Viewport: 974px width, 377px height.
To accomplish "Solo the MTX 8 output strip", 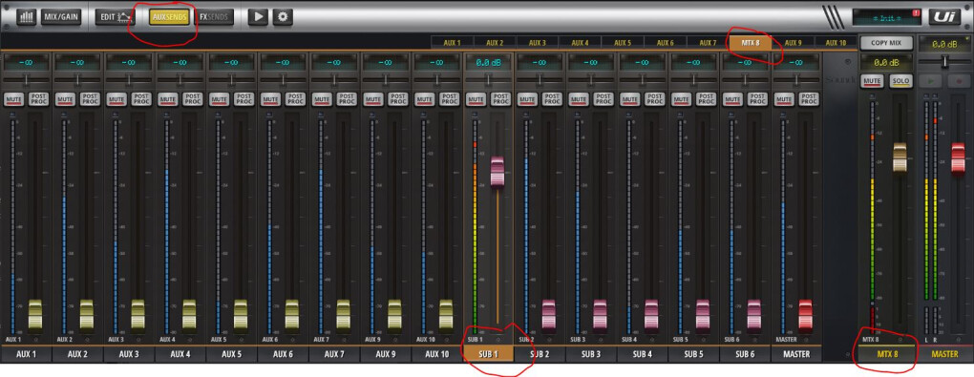I will [900, 81].
